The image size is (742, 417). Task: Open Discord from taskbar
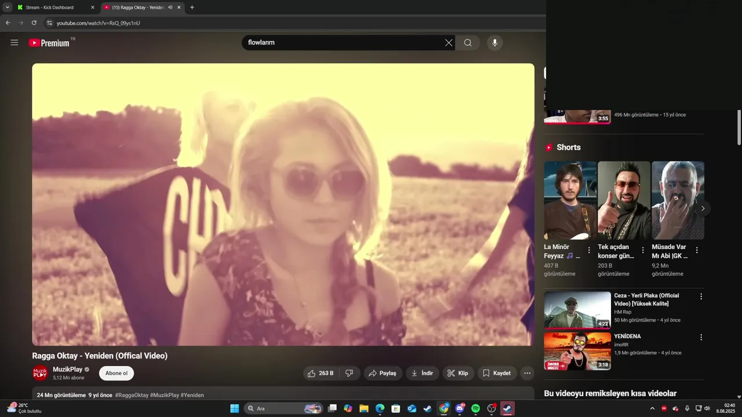(x=461, y=408)
